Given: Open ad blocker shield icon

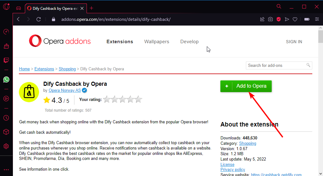Looking at the screenshot, I should click(279, 19).
